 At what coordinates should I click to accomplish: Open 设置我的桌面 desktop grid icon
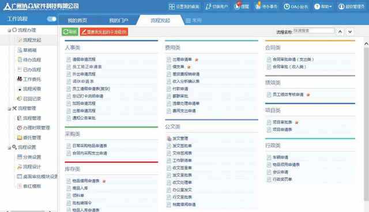(172, 6)
